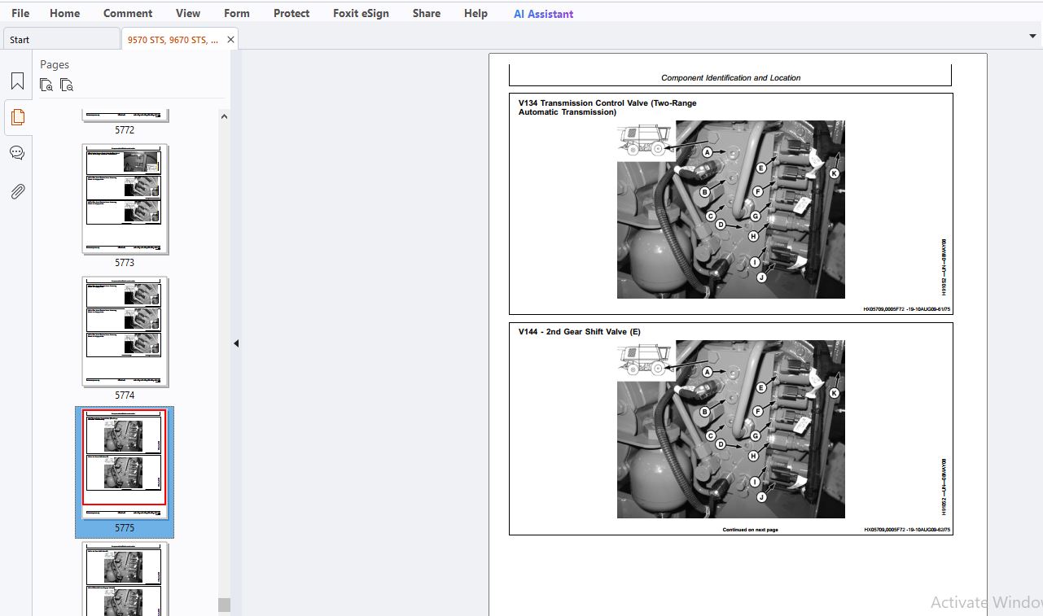Open the Form ribbon tab
Image resolution: width=1043 pixels, height=616 pixels.
[x=237, y=13]
